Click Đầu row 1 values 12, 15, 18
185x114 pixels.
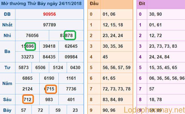113,25
